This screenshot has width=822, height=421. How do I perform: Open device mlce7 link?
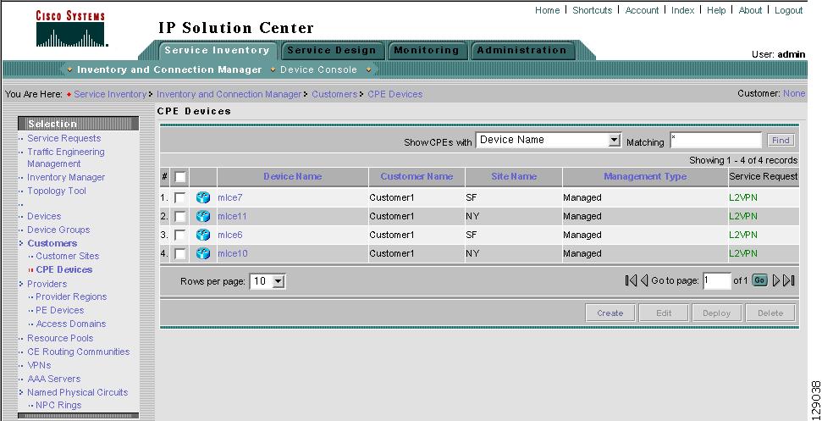pyautogui.click(x=230, y=197)
